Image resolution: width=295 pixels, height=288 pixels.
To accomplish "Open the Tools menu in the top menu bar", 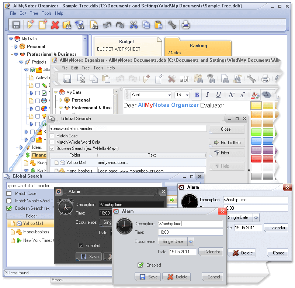I will [x=46, y=13].
